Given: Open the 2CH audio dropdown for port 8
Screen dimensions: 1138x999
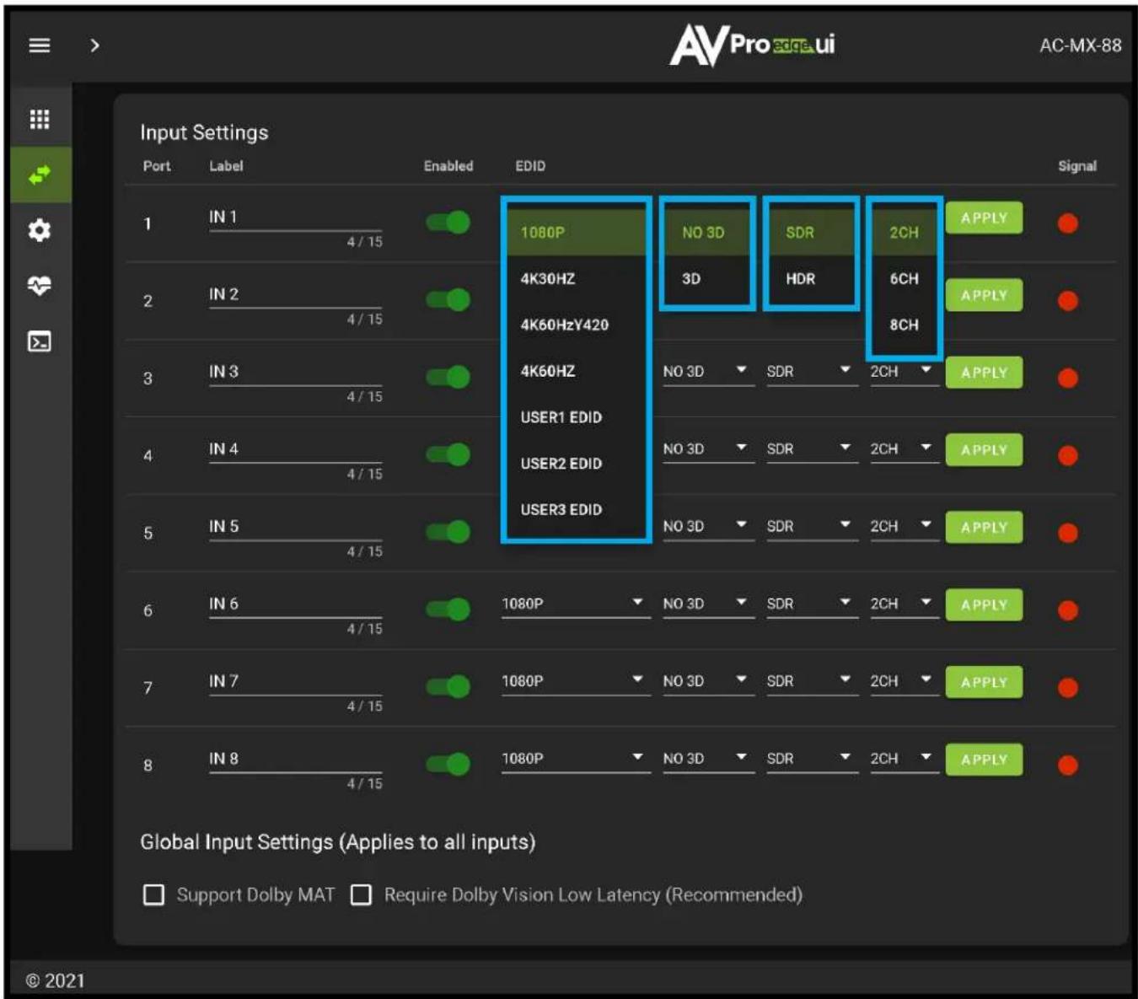Looking at the screenshot, I should pos(904,760).
